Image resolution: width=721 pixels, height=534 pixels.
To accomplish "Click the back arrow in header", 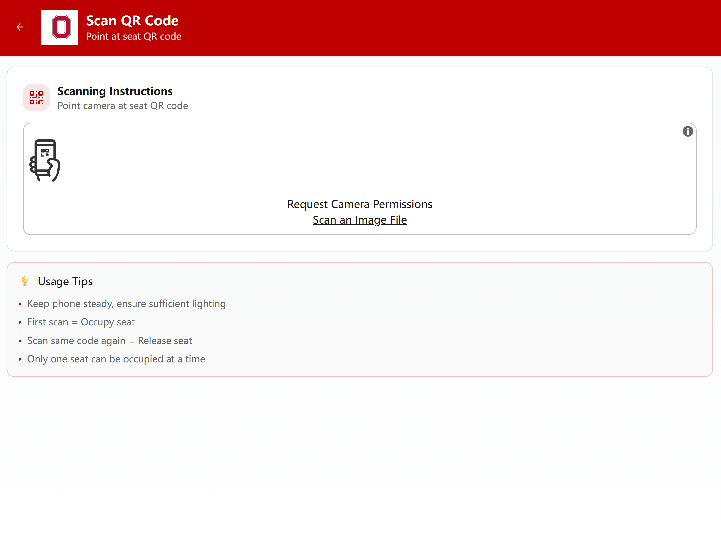I will [x=20, y=27].
